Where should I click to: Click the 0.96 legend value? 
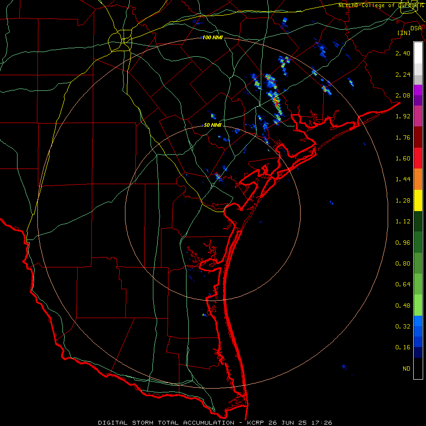click(x=403, y=243)
